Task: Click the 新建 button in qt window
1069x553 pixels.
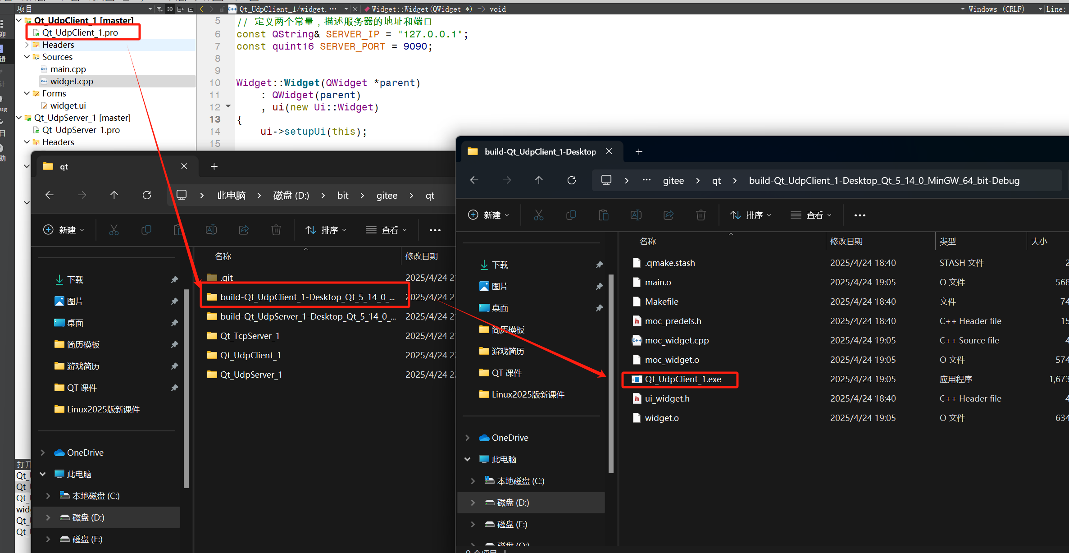Action: pyautogui.click(x=64, y=230)
